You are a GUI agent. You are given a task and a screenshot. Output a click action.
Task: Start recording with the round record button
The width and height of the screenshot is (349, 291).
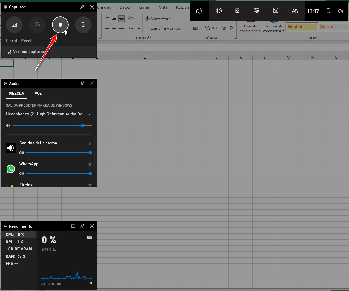(x=60, y=25)
